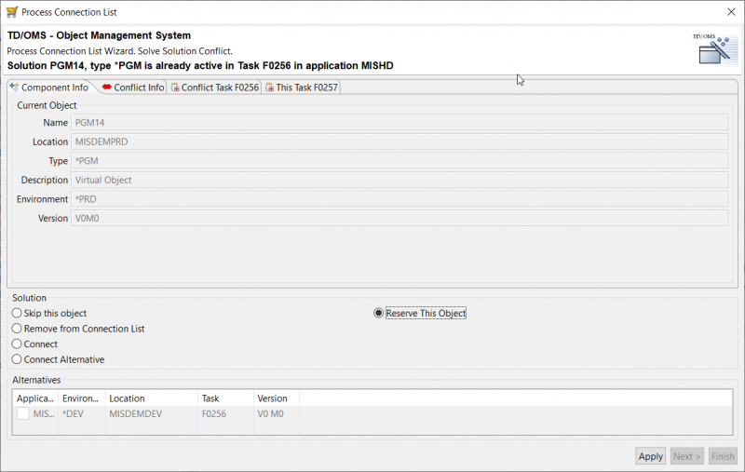Click the Location field showing MISDEMPRD
745x472 pixels.
tap(399, 142)
